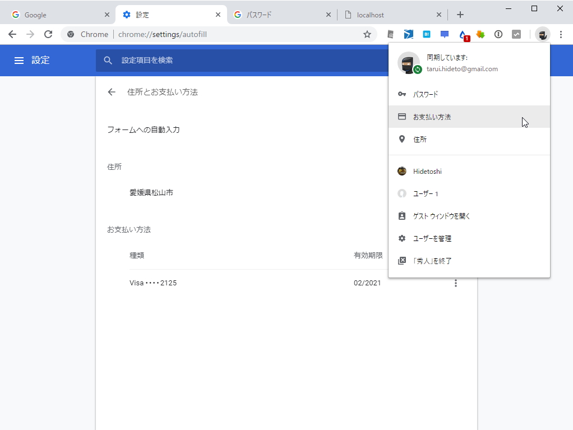Click the gray checkmark extension icon
The image size is (573, 430).
click(516, 34)
